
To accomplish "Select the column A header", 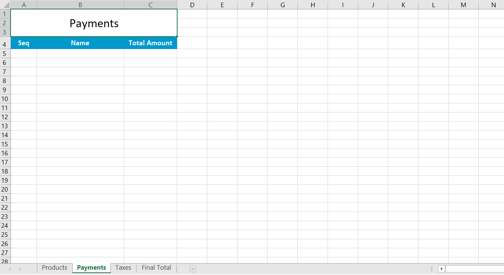I will click(24, 5).
